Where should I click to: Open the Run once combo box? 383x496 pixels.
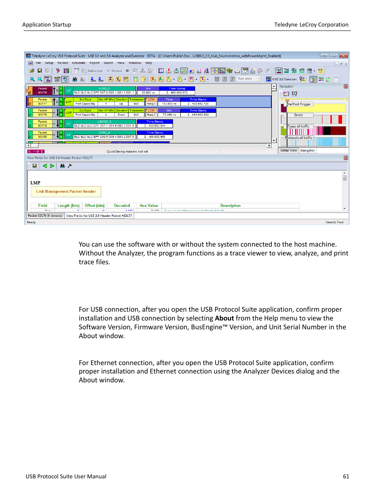click(249, 79)
